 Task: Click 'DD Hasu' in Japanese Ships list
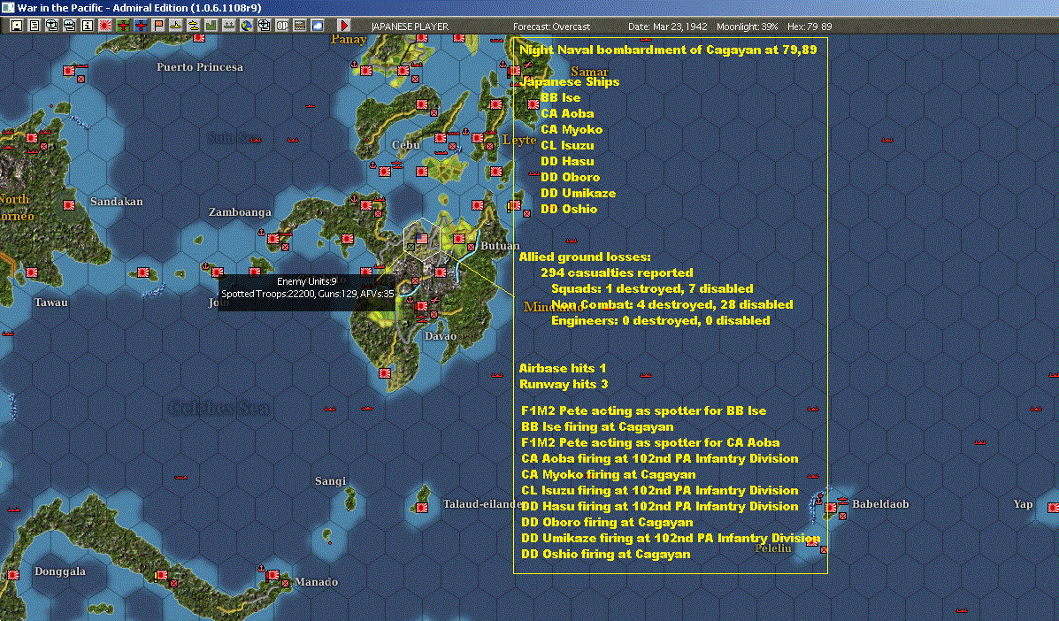567,161
